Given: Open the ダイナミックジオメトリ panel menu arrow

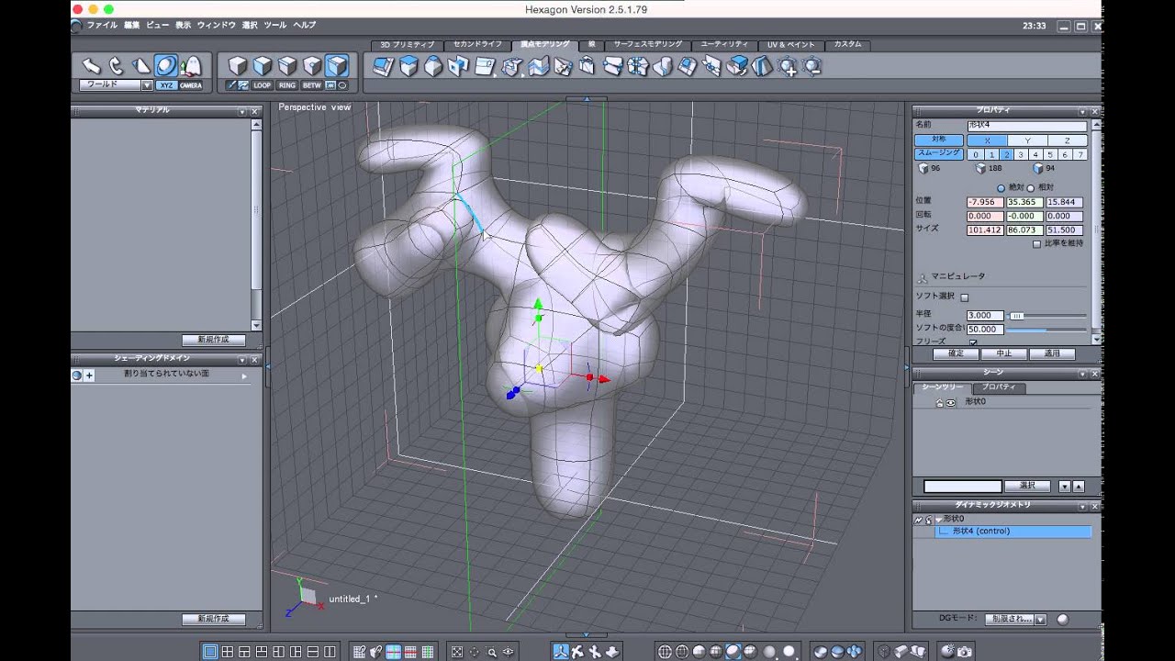Looking at the screenshot, I should (x=1081, y=505).
